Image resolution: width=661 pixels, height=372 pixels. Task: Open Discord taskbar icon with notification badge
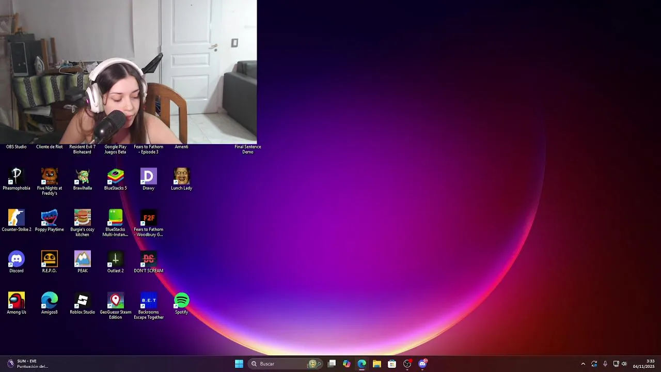tap(423, 364)
